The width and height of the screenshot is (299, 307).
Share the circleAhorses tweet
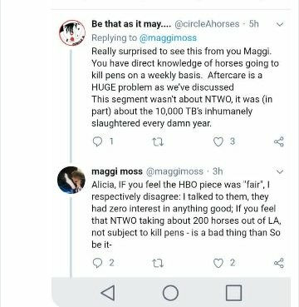click(x=279, y=141)
